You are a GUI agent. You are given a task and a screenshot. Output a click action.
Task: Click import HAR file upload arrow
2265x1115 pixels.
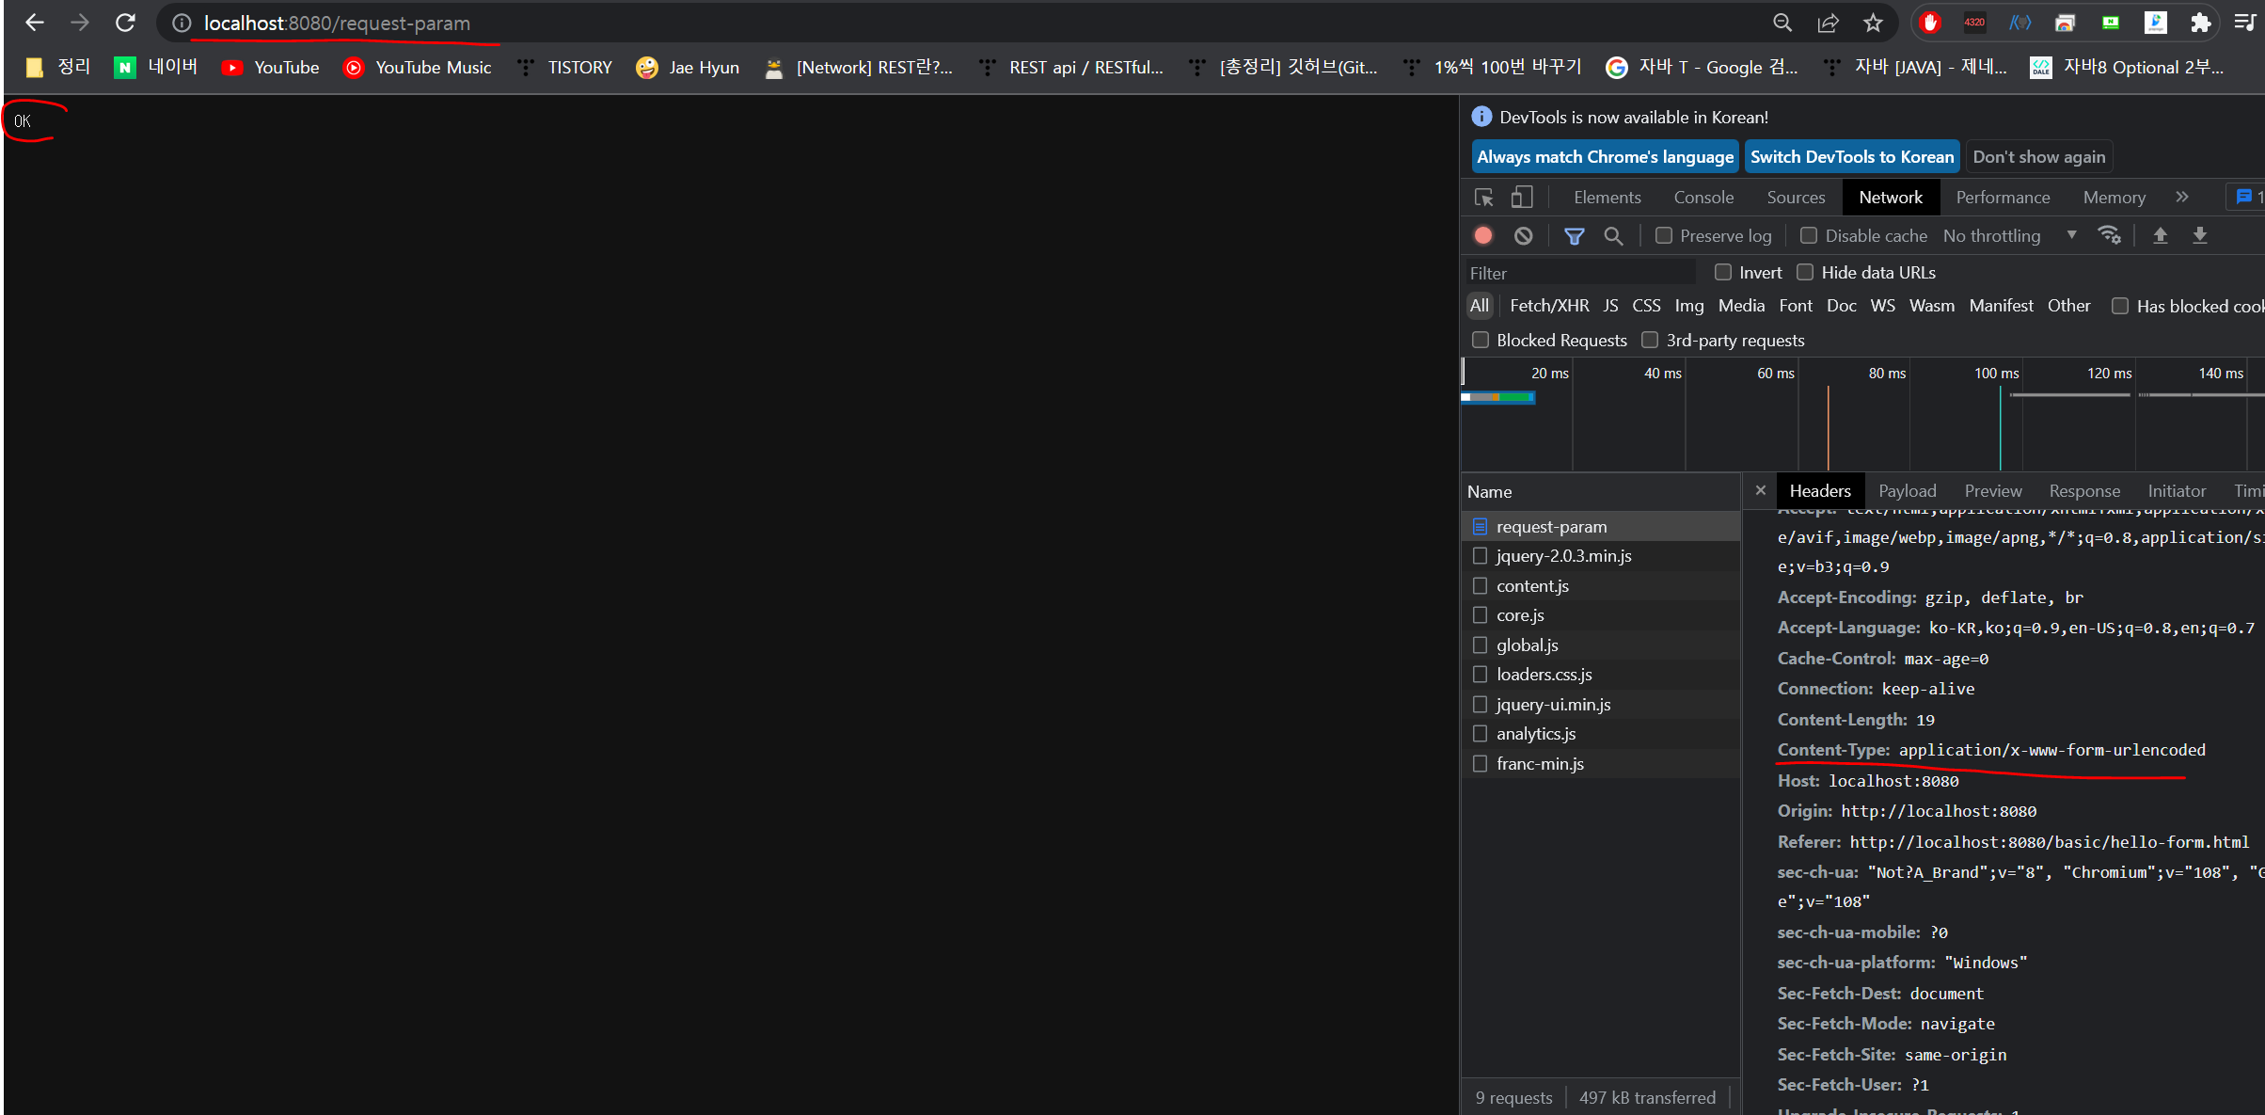point(2161,236)
